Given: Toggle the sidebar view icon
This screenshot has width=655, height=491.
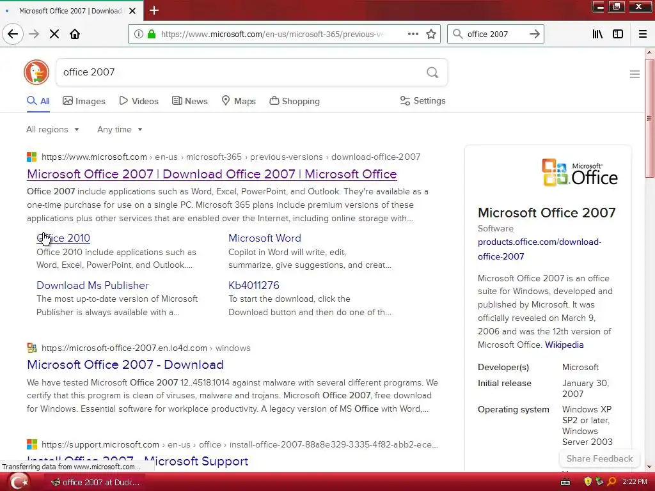Looking at the screenshot, I should coord(618,34).
